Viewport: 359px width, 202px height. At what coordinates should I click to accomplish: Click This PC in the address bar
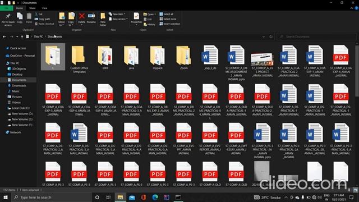38,36
